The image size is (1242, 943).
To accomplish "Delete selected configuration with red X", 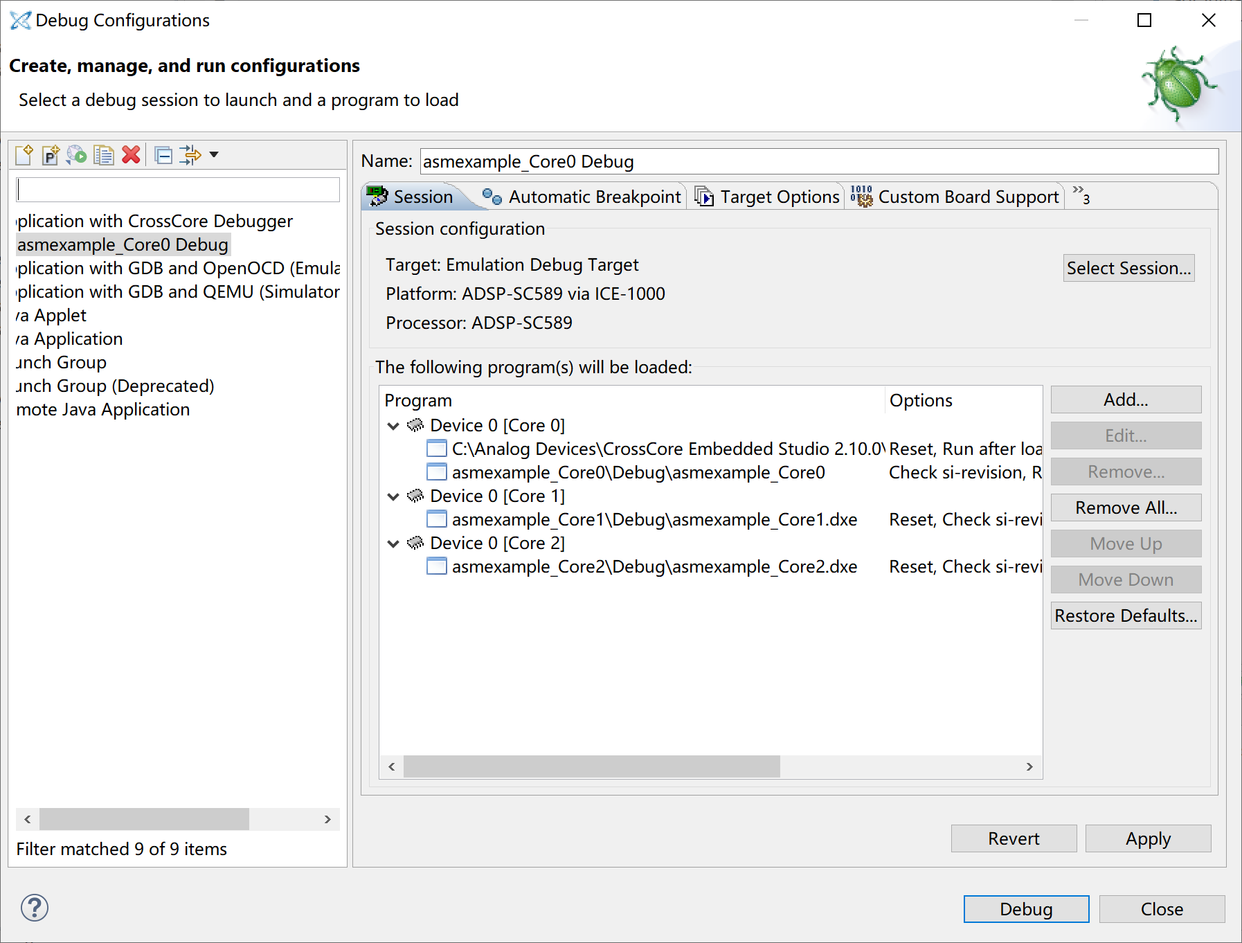I will [x=131, y=154].
